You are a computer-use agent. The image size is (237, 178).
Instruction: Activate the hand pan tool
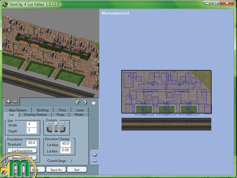(94, 103)
